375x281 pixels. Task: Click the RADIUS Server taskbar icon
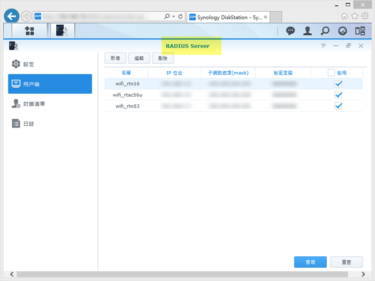coord(62,31)
